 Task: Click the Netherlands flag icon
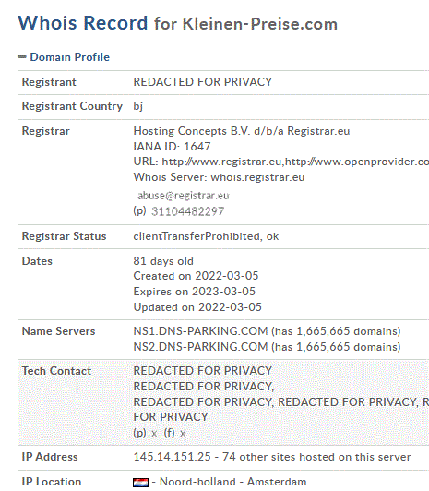pyautogui.click(x=140, y=483)
